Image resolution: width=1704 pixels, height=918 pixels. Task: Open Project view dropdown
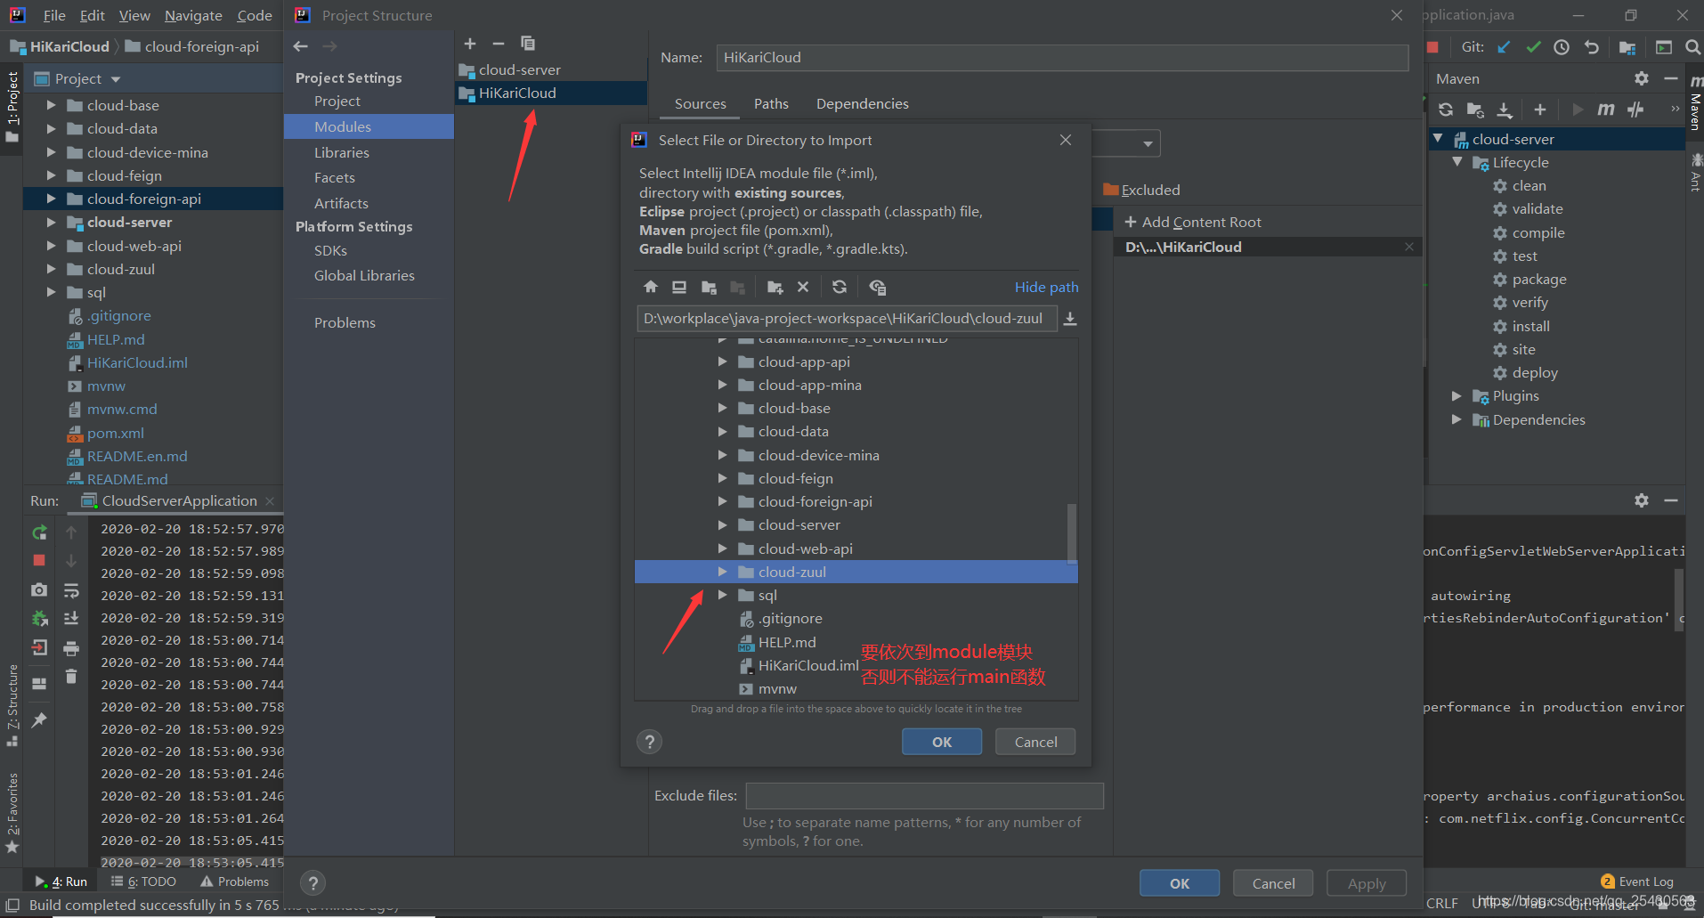(x=116, y=79)
